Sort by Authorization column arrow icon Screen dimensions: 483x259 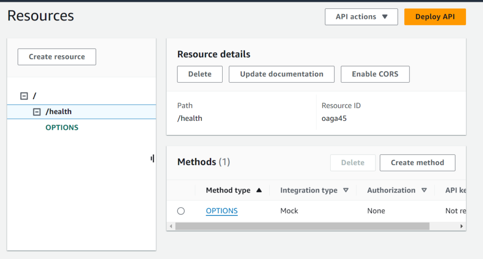(424, 191)
